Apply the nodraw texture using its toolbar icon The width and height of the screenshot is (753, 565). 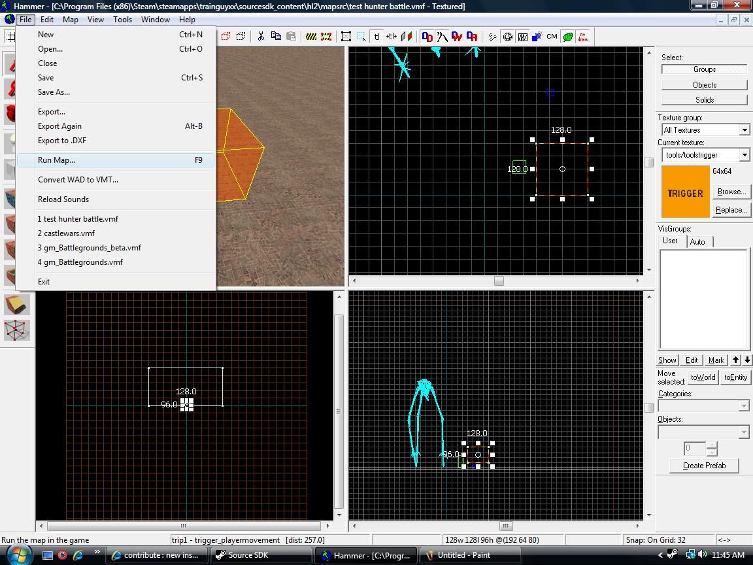(582, 36)
